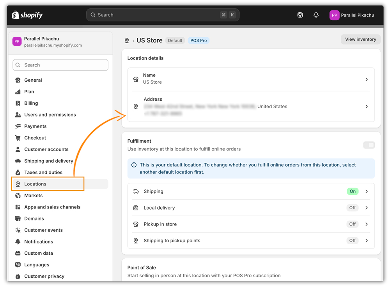The height and width of the screenshot is (287, 390).
Task: Toggle the Fulfillment online orders switch
Action: 369,145
